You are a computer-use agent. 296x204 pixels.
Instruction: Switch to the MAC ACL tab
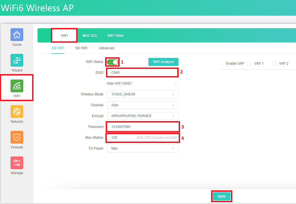click(x=90, y=36)
